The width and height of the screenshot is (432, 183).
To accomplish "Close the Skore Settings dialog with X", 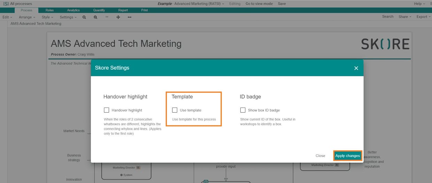I will [356, 68].
